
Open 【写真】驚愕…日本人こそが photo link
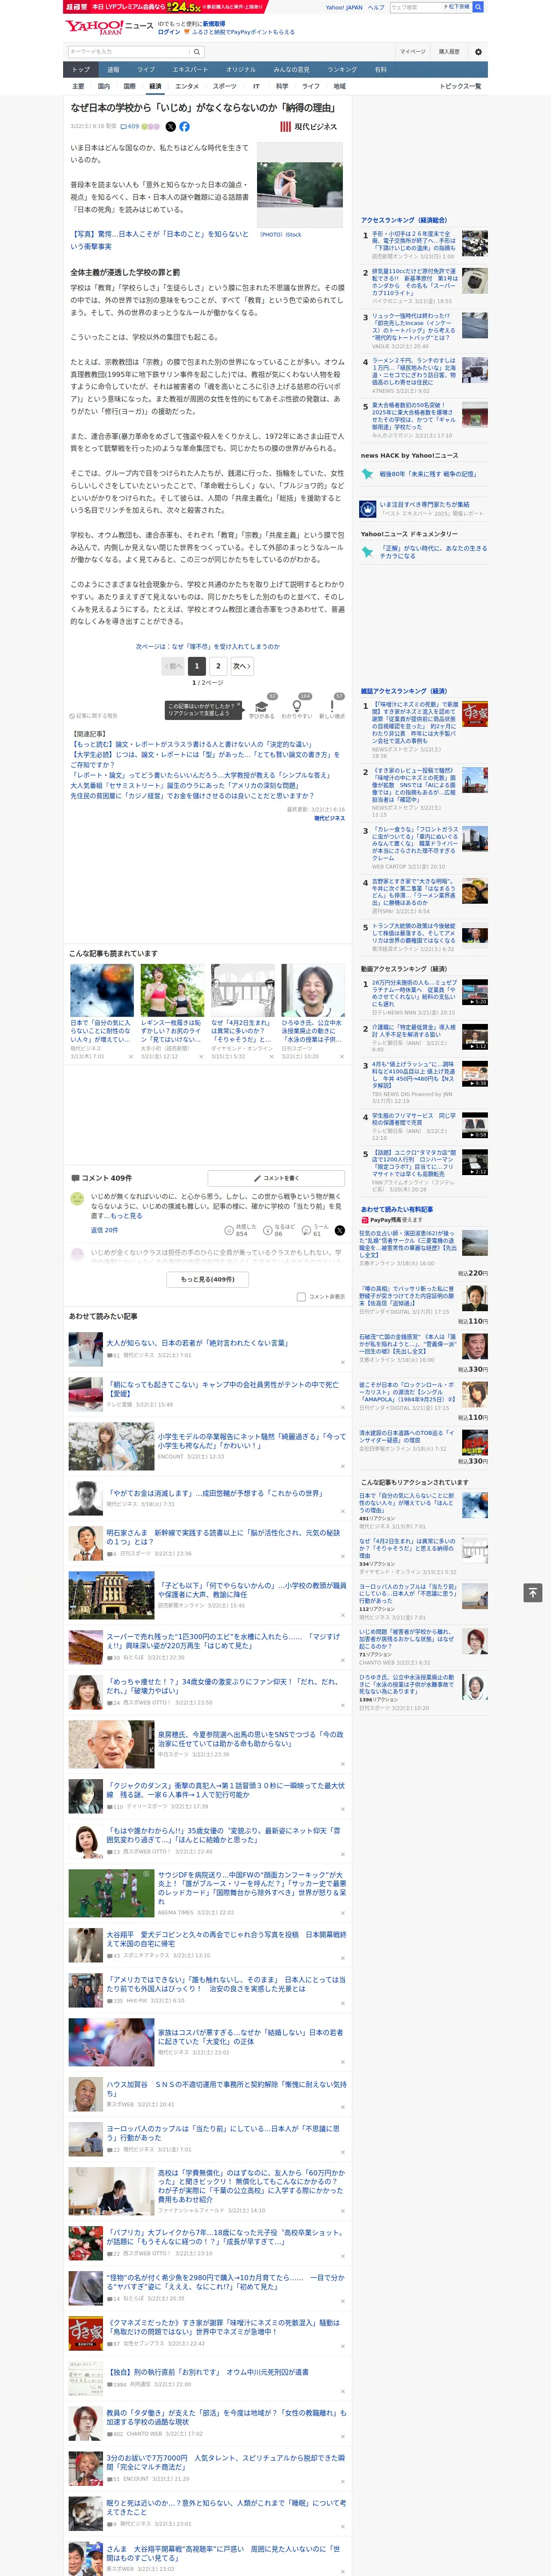point(159,240)
